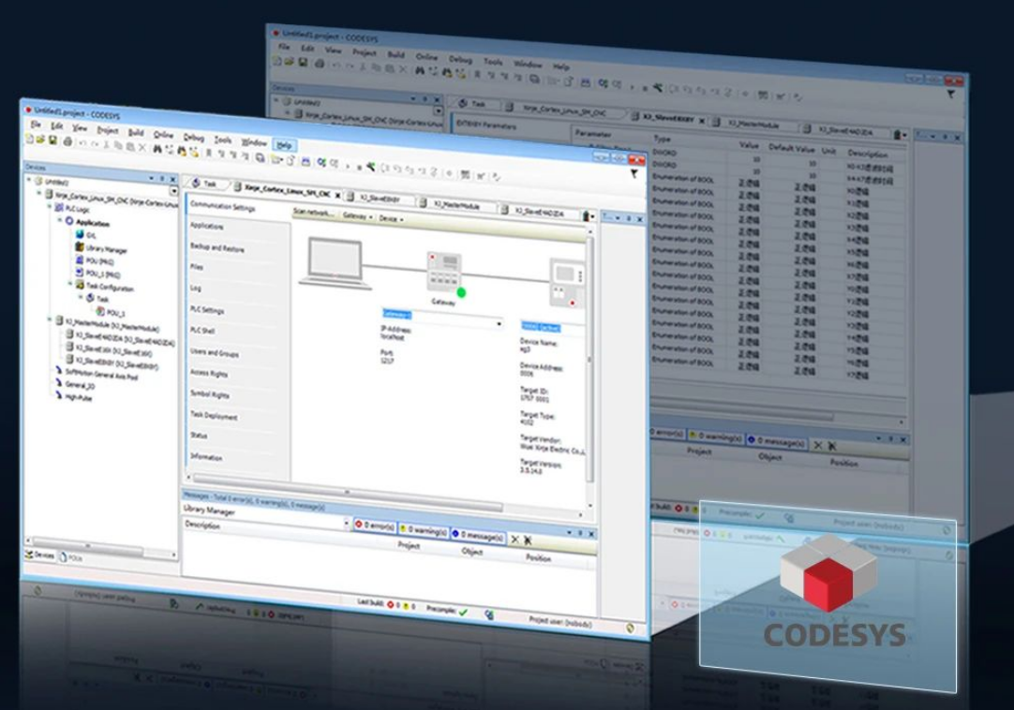
Task: Open the Online menu in front window
Action: coord(164,135)
